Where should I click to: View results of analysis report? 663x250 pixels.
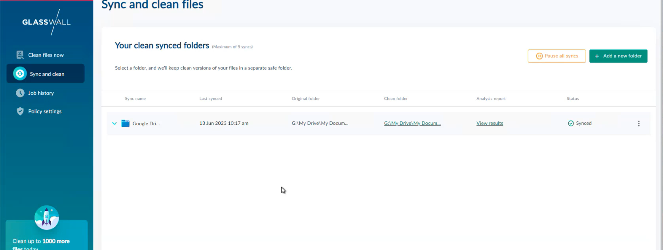coord(490,123)
